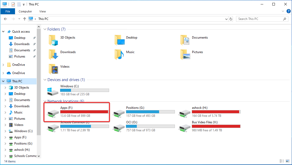
Task: Switch to details view in status bar
Action: [281, 161]
